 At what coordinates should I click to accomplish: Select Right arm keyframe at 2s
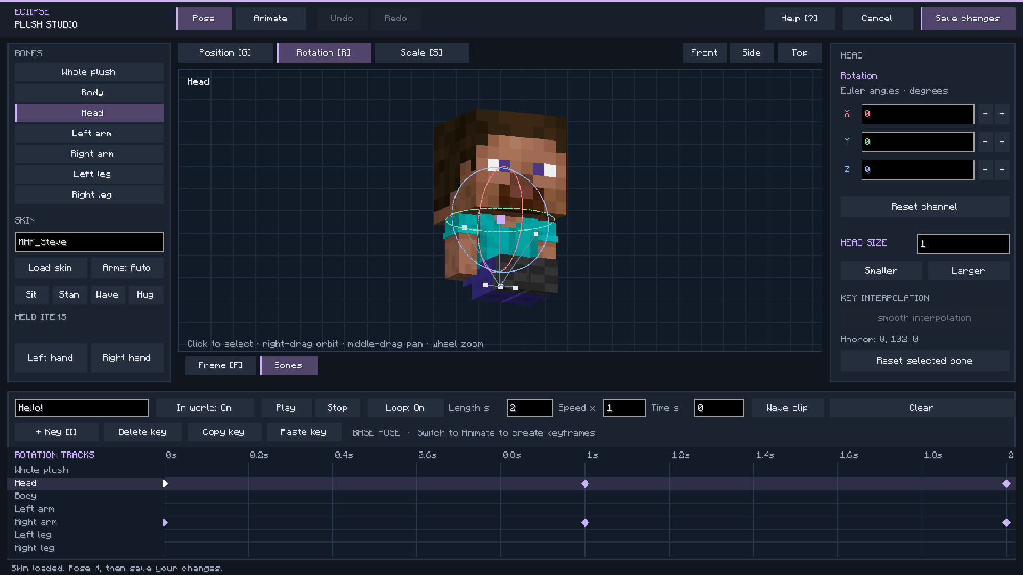1006,522
